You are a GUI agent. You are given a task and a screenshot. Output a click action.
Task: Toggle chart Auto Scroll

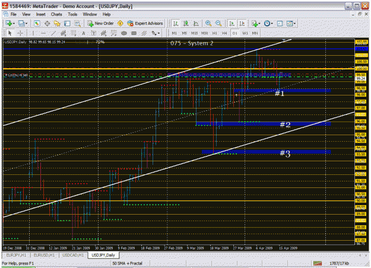coord(232,23)
